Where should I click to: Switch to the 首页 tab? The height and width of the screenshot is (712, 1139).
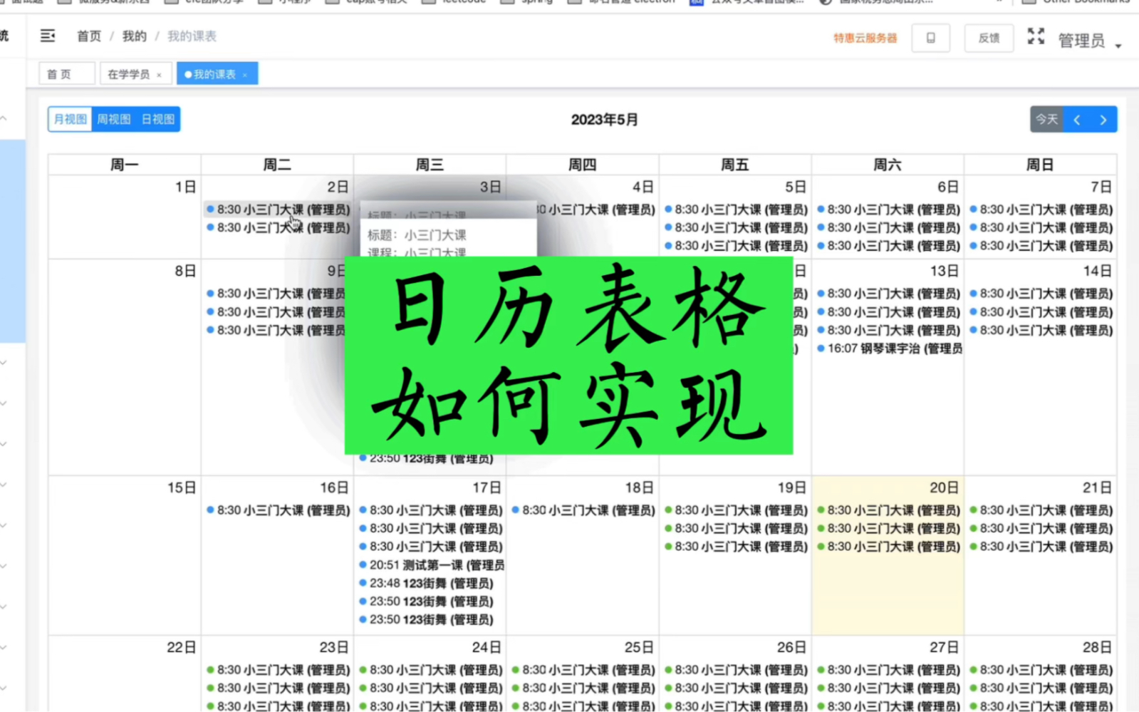coord(66,73)
